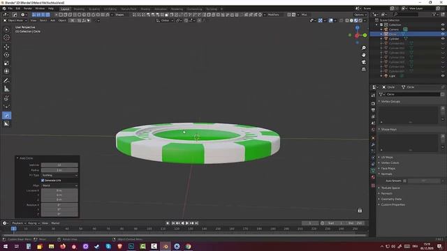Viewport: 447px width, 251px height.
Task: Click the green Y axis gizmo ball
Action: pyautogui.click(x=365, y=36)
